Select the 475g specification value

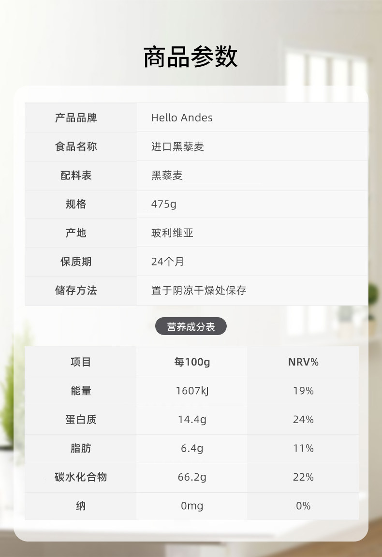point(163,205)
